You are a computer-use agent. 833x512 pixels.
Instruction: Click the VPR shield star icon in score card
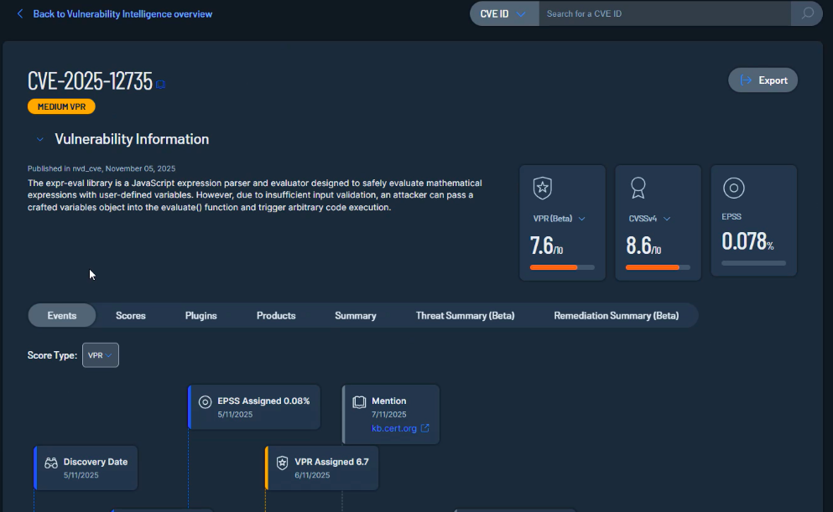click(x=542, y=189)
